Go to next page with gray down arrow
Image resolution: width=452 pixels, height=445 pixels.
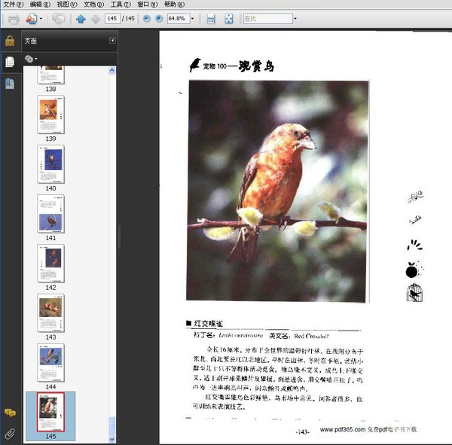click(96, 19)
